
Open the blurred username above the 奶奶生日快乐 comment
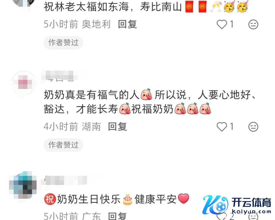pos(65,180)
